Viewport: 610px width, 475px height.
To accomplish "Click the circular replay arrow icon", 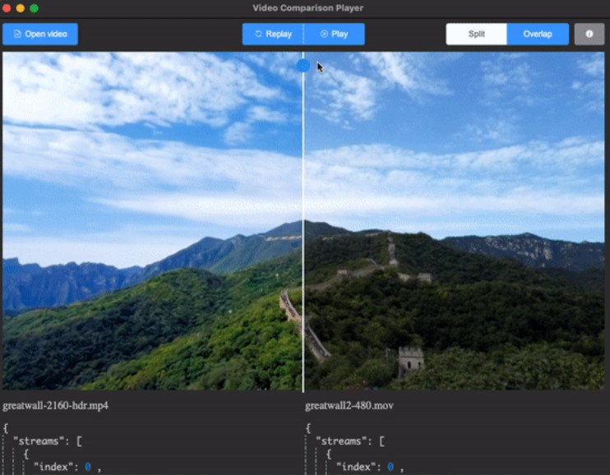I will [x=258, y=34].
